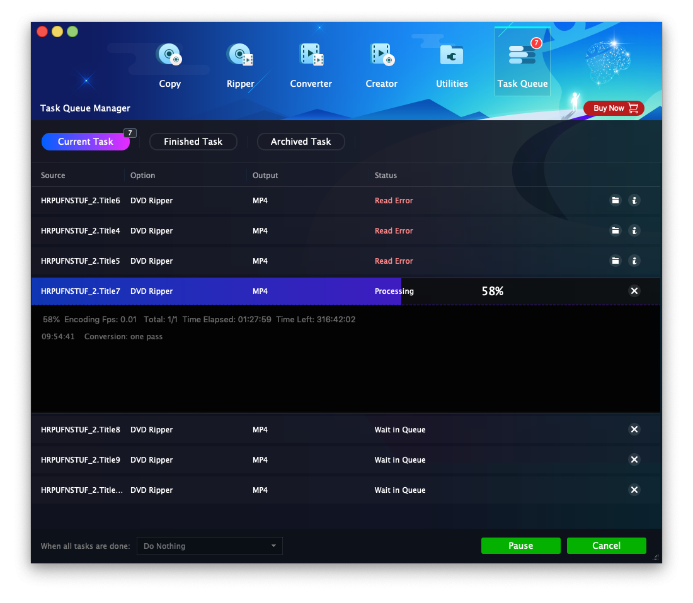
Task: Click the Read Error status for Title5
Action: pos(394,261)
